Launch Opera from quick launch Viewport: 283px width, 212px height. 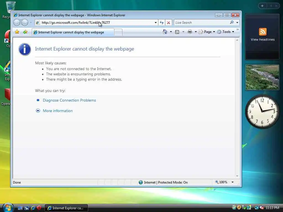pos(39,208)
